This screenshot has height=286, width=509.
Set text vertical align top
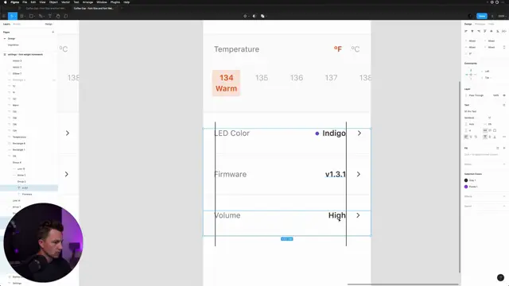[485, 137]
